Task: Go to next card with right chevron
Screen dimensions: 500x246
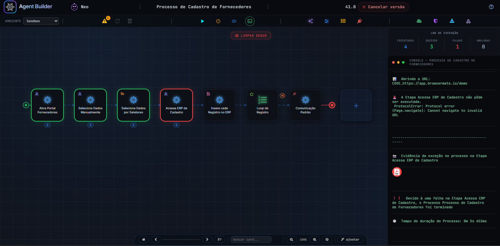Action: pyautogui.click(x=207, y=239)
